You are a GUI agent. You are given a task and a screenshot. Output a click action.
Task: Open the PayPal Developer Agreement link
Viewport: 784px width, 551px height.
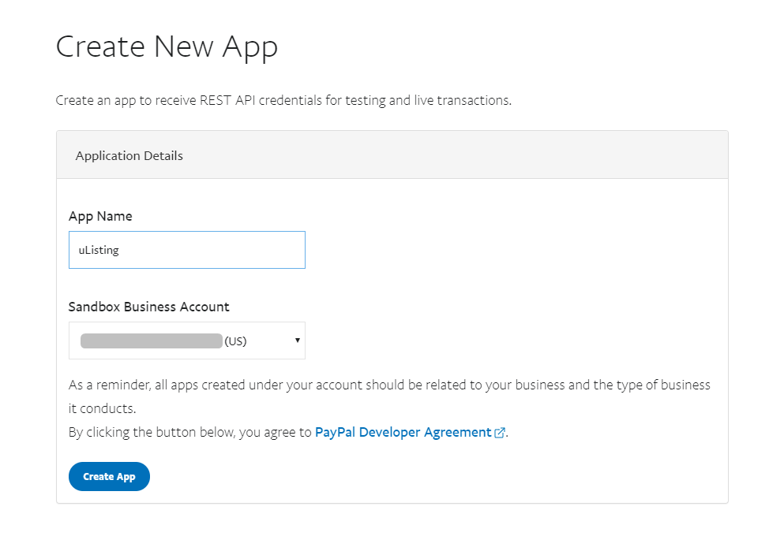403,432
